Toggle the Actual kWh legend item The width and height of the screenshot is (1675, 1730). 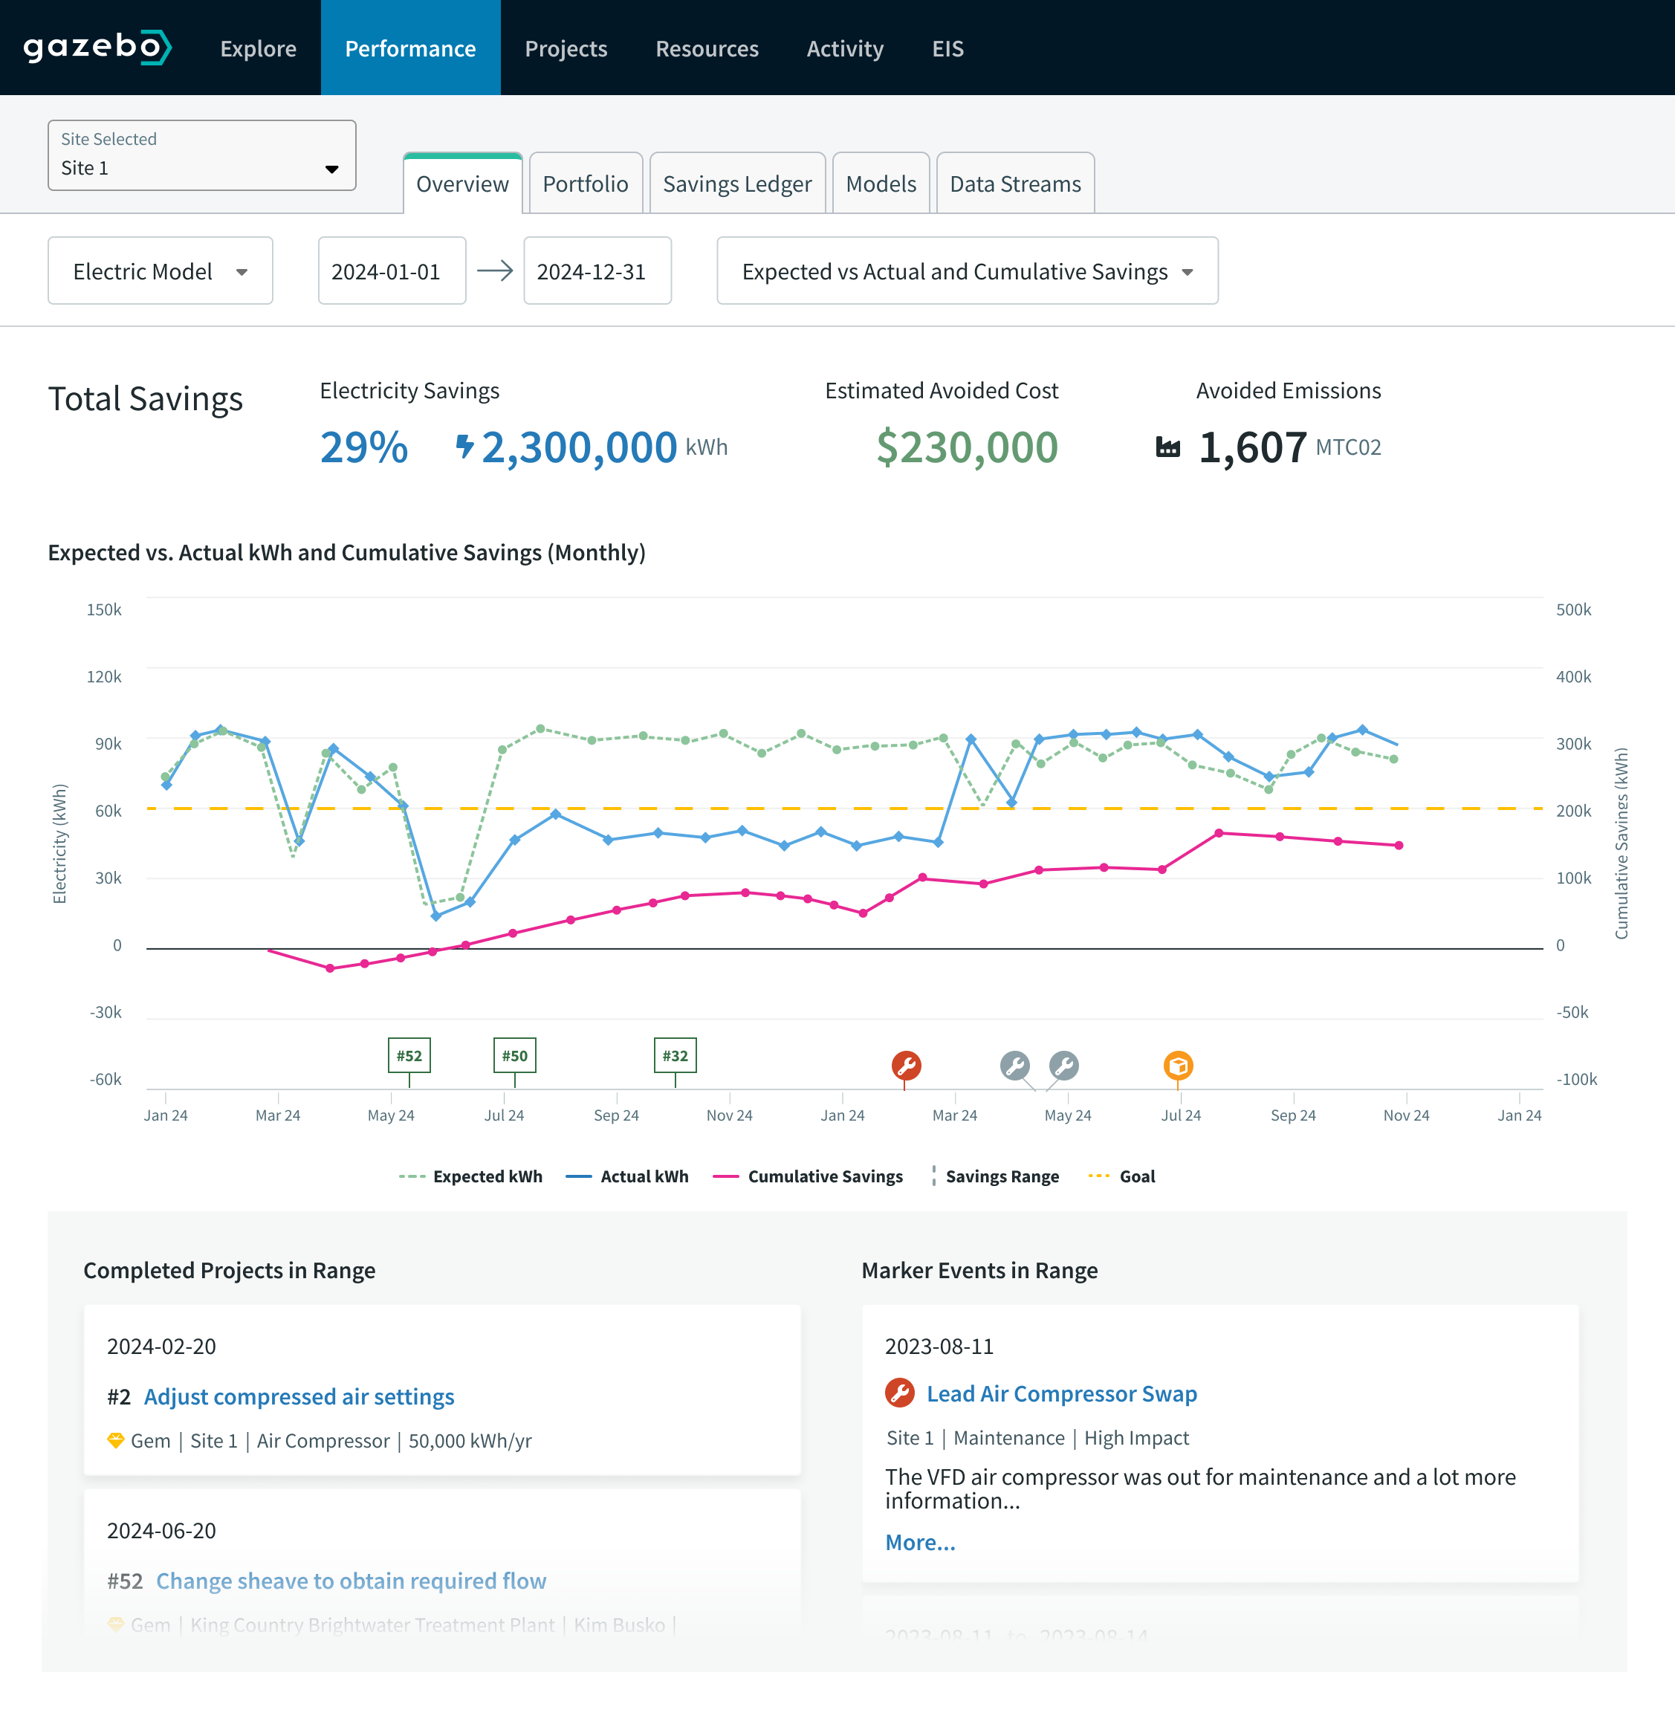coord(644,1176)
